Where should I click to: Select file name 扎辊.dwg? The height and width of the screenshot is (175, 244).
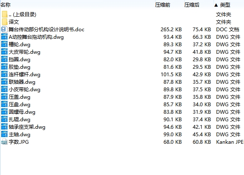point(20,120)
